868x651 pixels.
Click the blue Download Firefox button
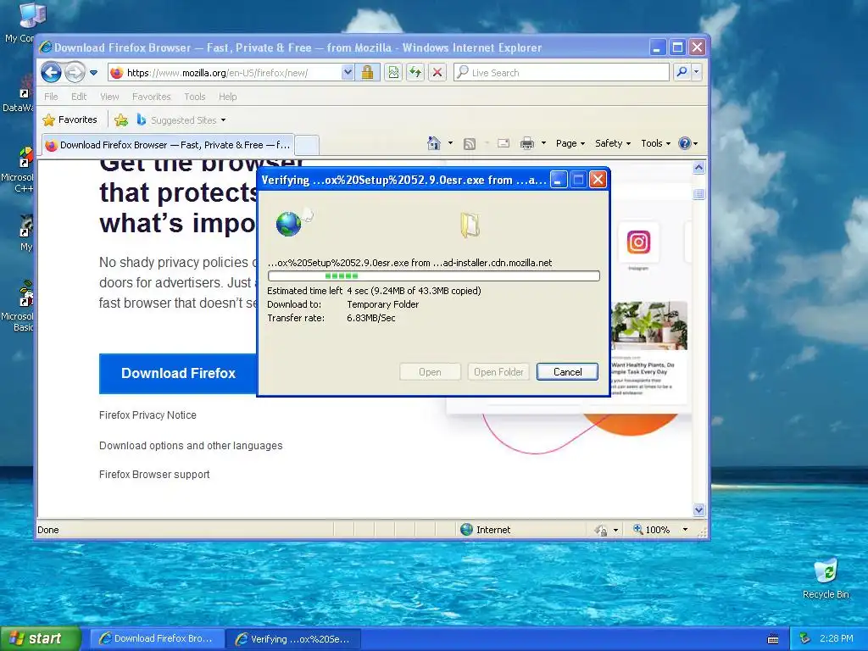click(178, 374)
